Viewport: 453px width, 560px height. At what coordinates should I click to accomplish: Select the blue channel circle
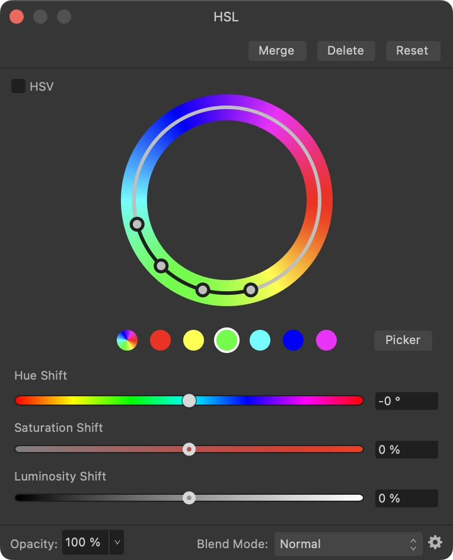pyautogui.click(x=293, y=340)
